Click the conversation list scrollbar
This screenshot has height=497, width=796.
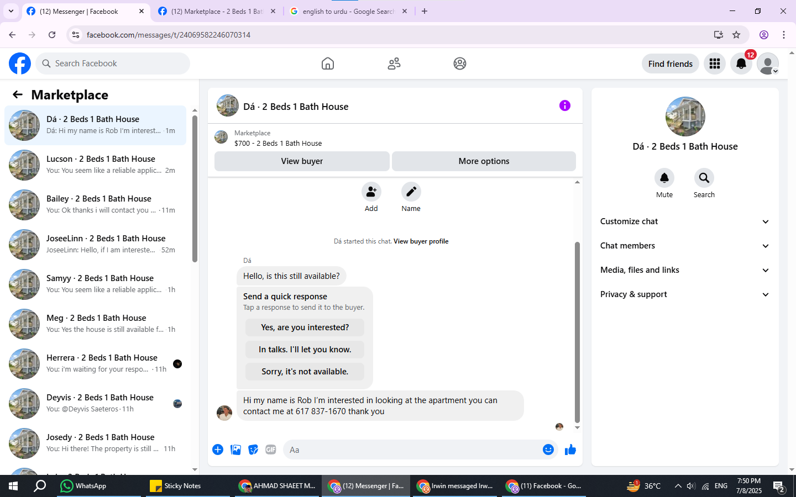click(x=195, y=189)
